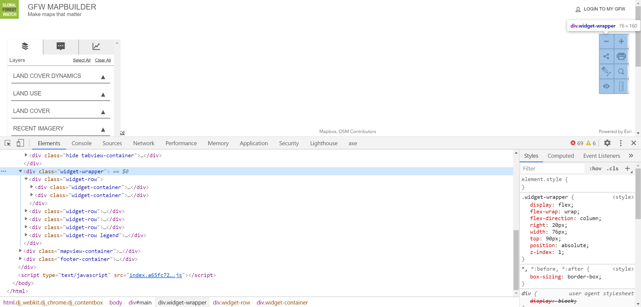Screen dimensions: 641x307
Task: Toggle the device emulation mode in DevTools
Action: 20,143
